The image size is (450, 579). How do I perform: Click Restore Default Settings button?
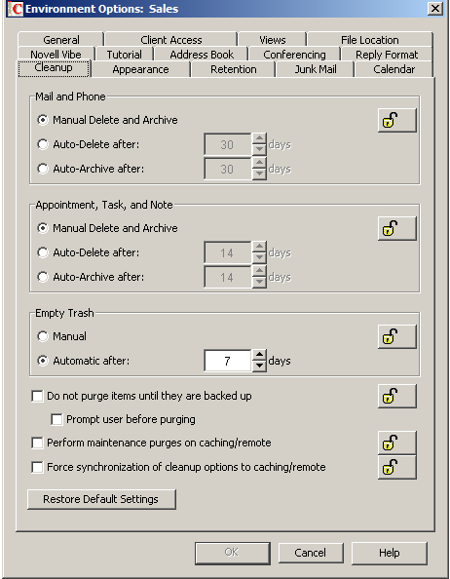tap(101, 499)
